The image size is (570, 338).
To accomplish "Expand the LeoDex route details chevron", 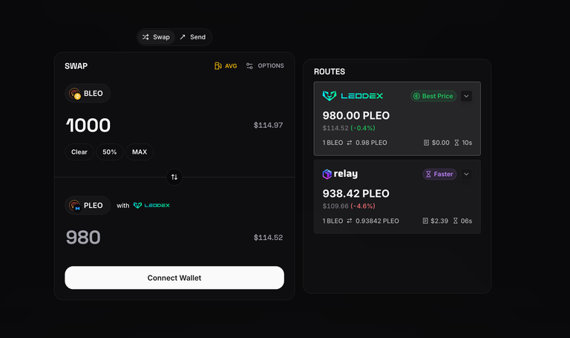I will pos(466,96).
